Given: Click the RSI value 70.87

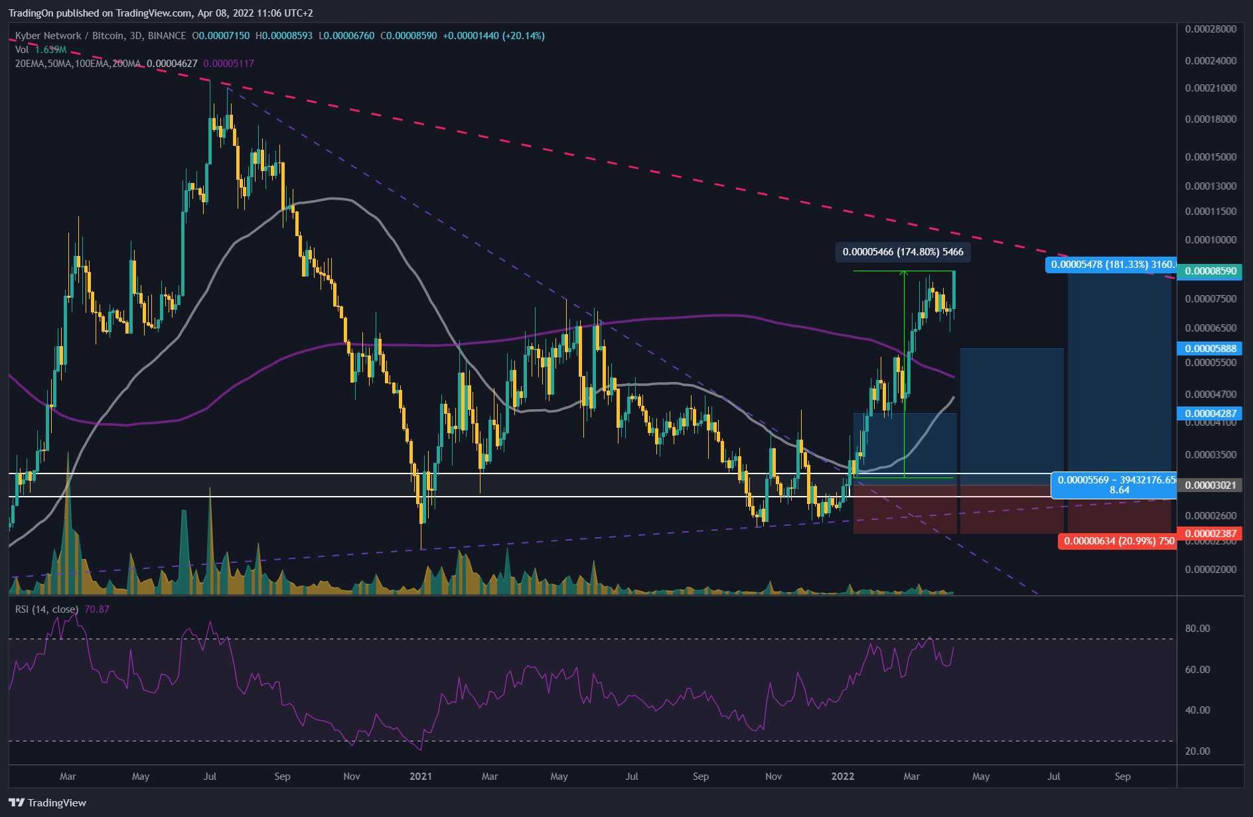Looking at the screenshot, I should [98, 609].
